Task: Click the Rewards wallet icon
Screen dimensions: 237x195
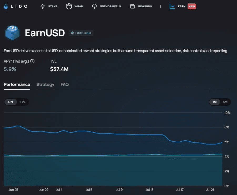Action: pos(133,6)
